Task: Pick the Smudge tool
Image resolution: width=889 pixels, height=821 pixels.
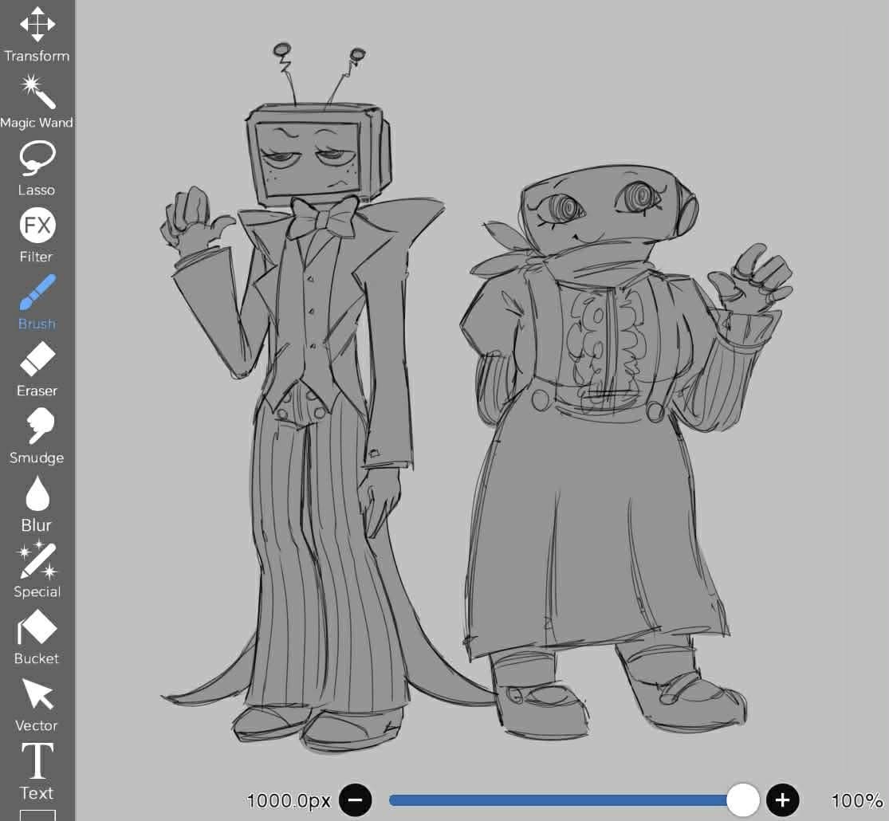Action: coord(37,437)
